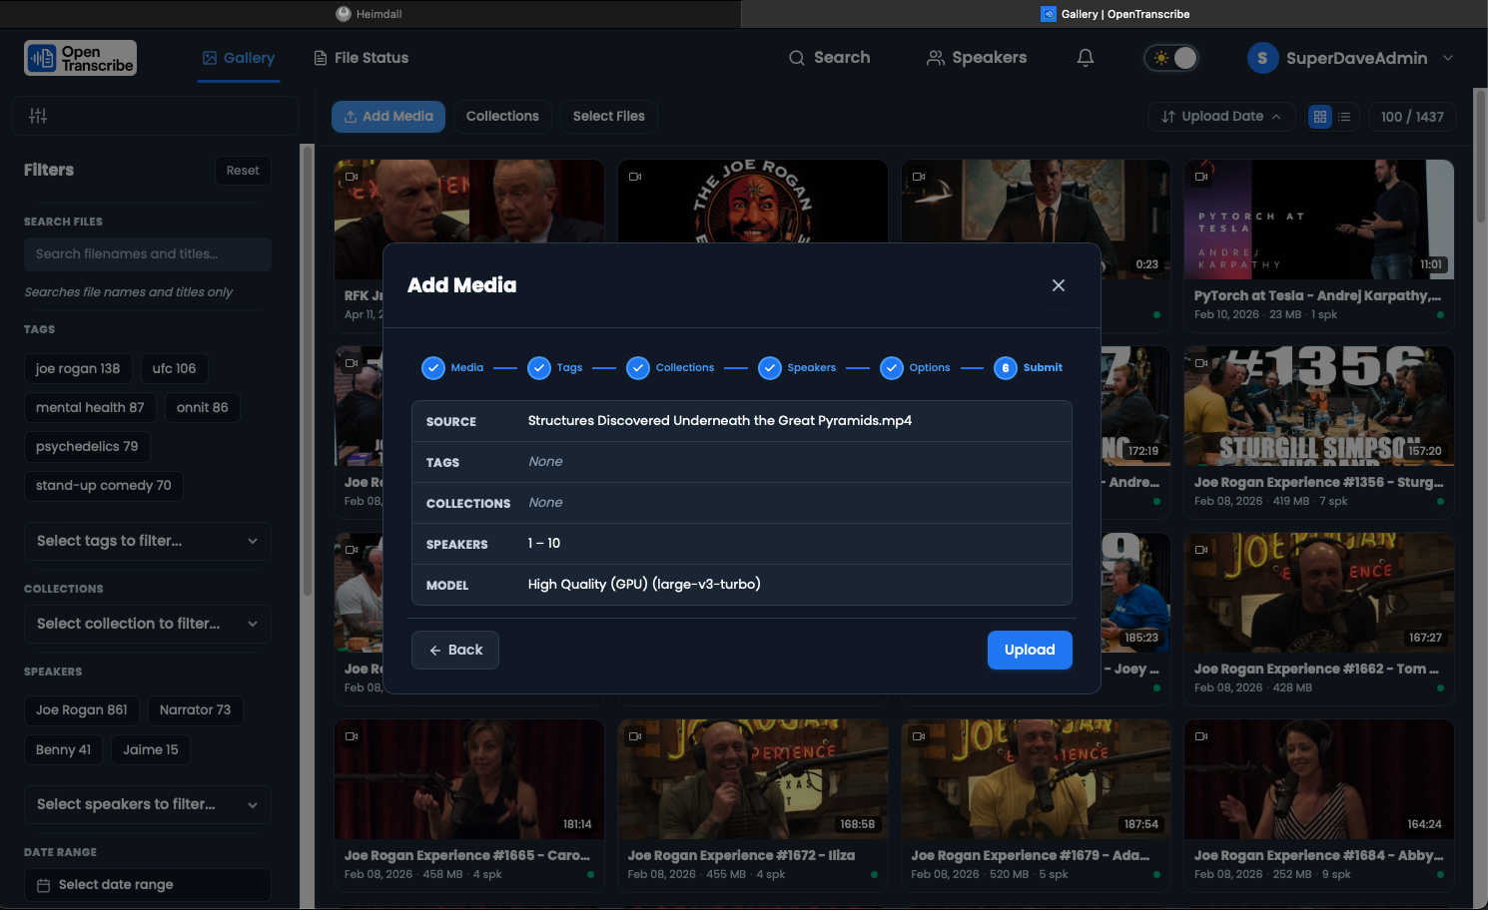Filter by the mental health 87 tag
The height and width of the screenshot is (910, 1488).
pos(90,407)
